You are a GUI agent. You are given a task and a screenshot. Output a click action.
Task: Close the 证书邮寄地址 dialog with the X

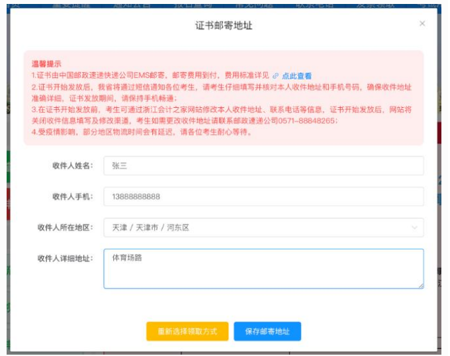coord(422,24)
